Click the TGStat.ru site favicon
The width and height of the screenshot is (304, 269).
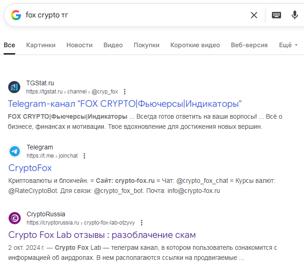click(14, 87)
